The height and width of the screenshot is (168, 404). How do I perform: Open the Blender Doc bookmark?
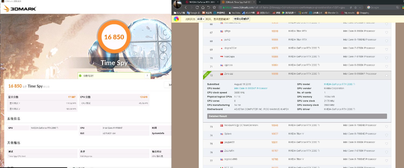(332, 13)
